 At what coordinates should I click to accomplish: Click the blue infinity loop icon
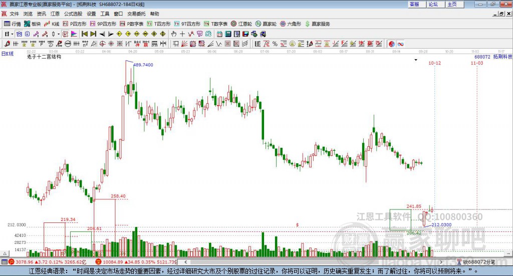coord(400,44)
